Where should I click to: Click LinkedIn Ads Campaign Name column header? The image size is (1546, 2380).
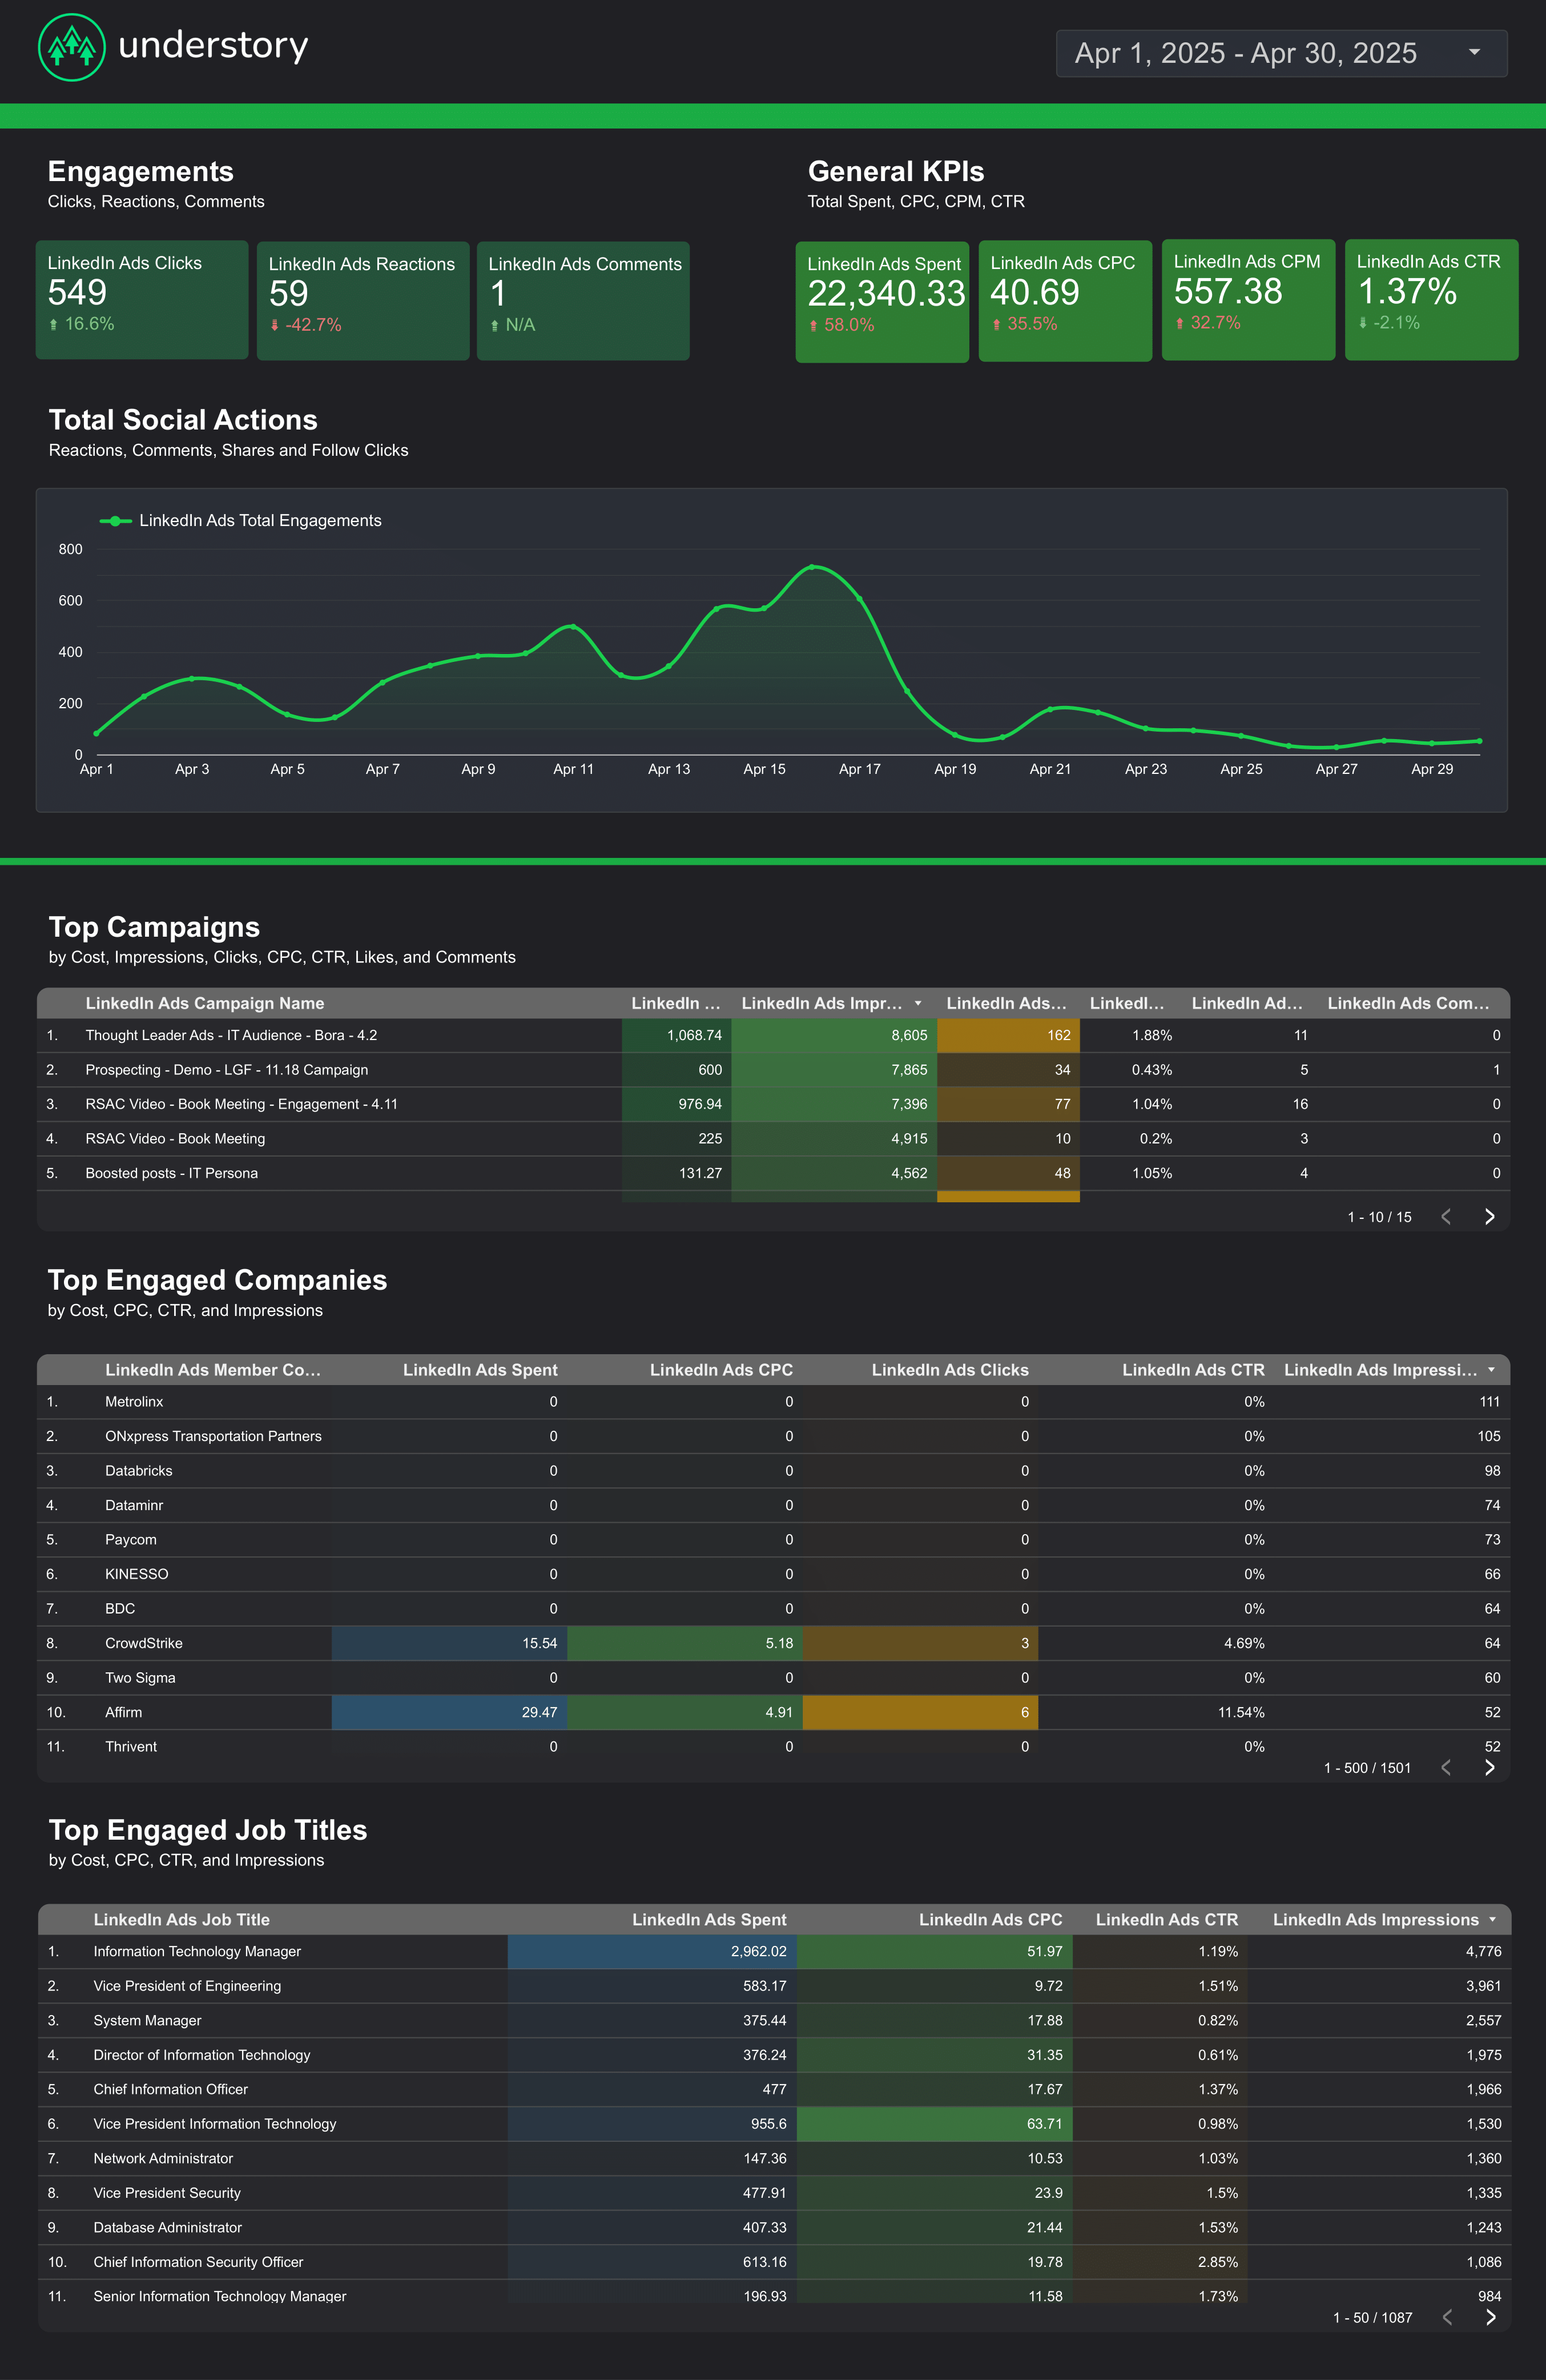205,1003
